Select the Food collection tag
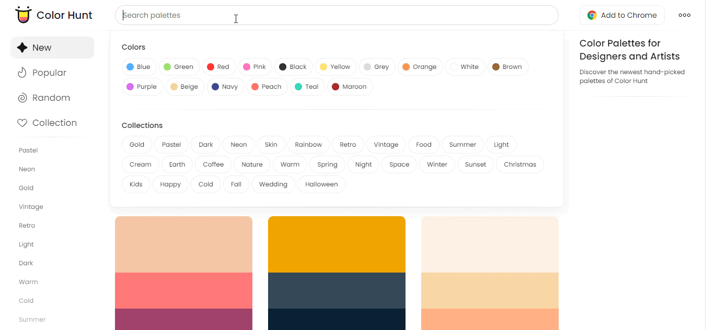The height and width of the screenshot is (330, 706). [x=424, y=145]
